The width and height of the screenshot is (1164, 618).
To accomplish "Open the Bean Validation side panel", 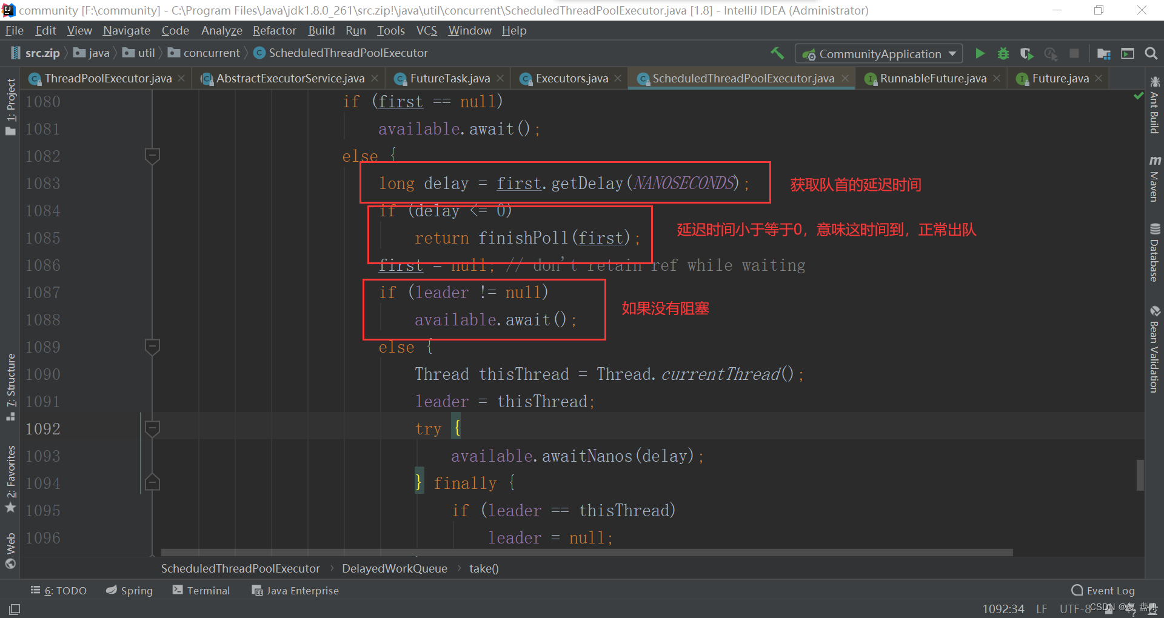I will point(1154,349).
